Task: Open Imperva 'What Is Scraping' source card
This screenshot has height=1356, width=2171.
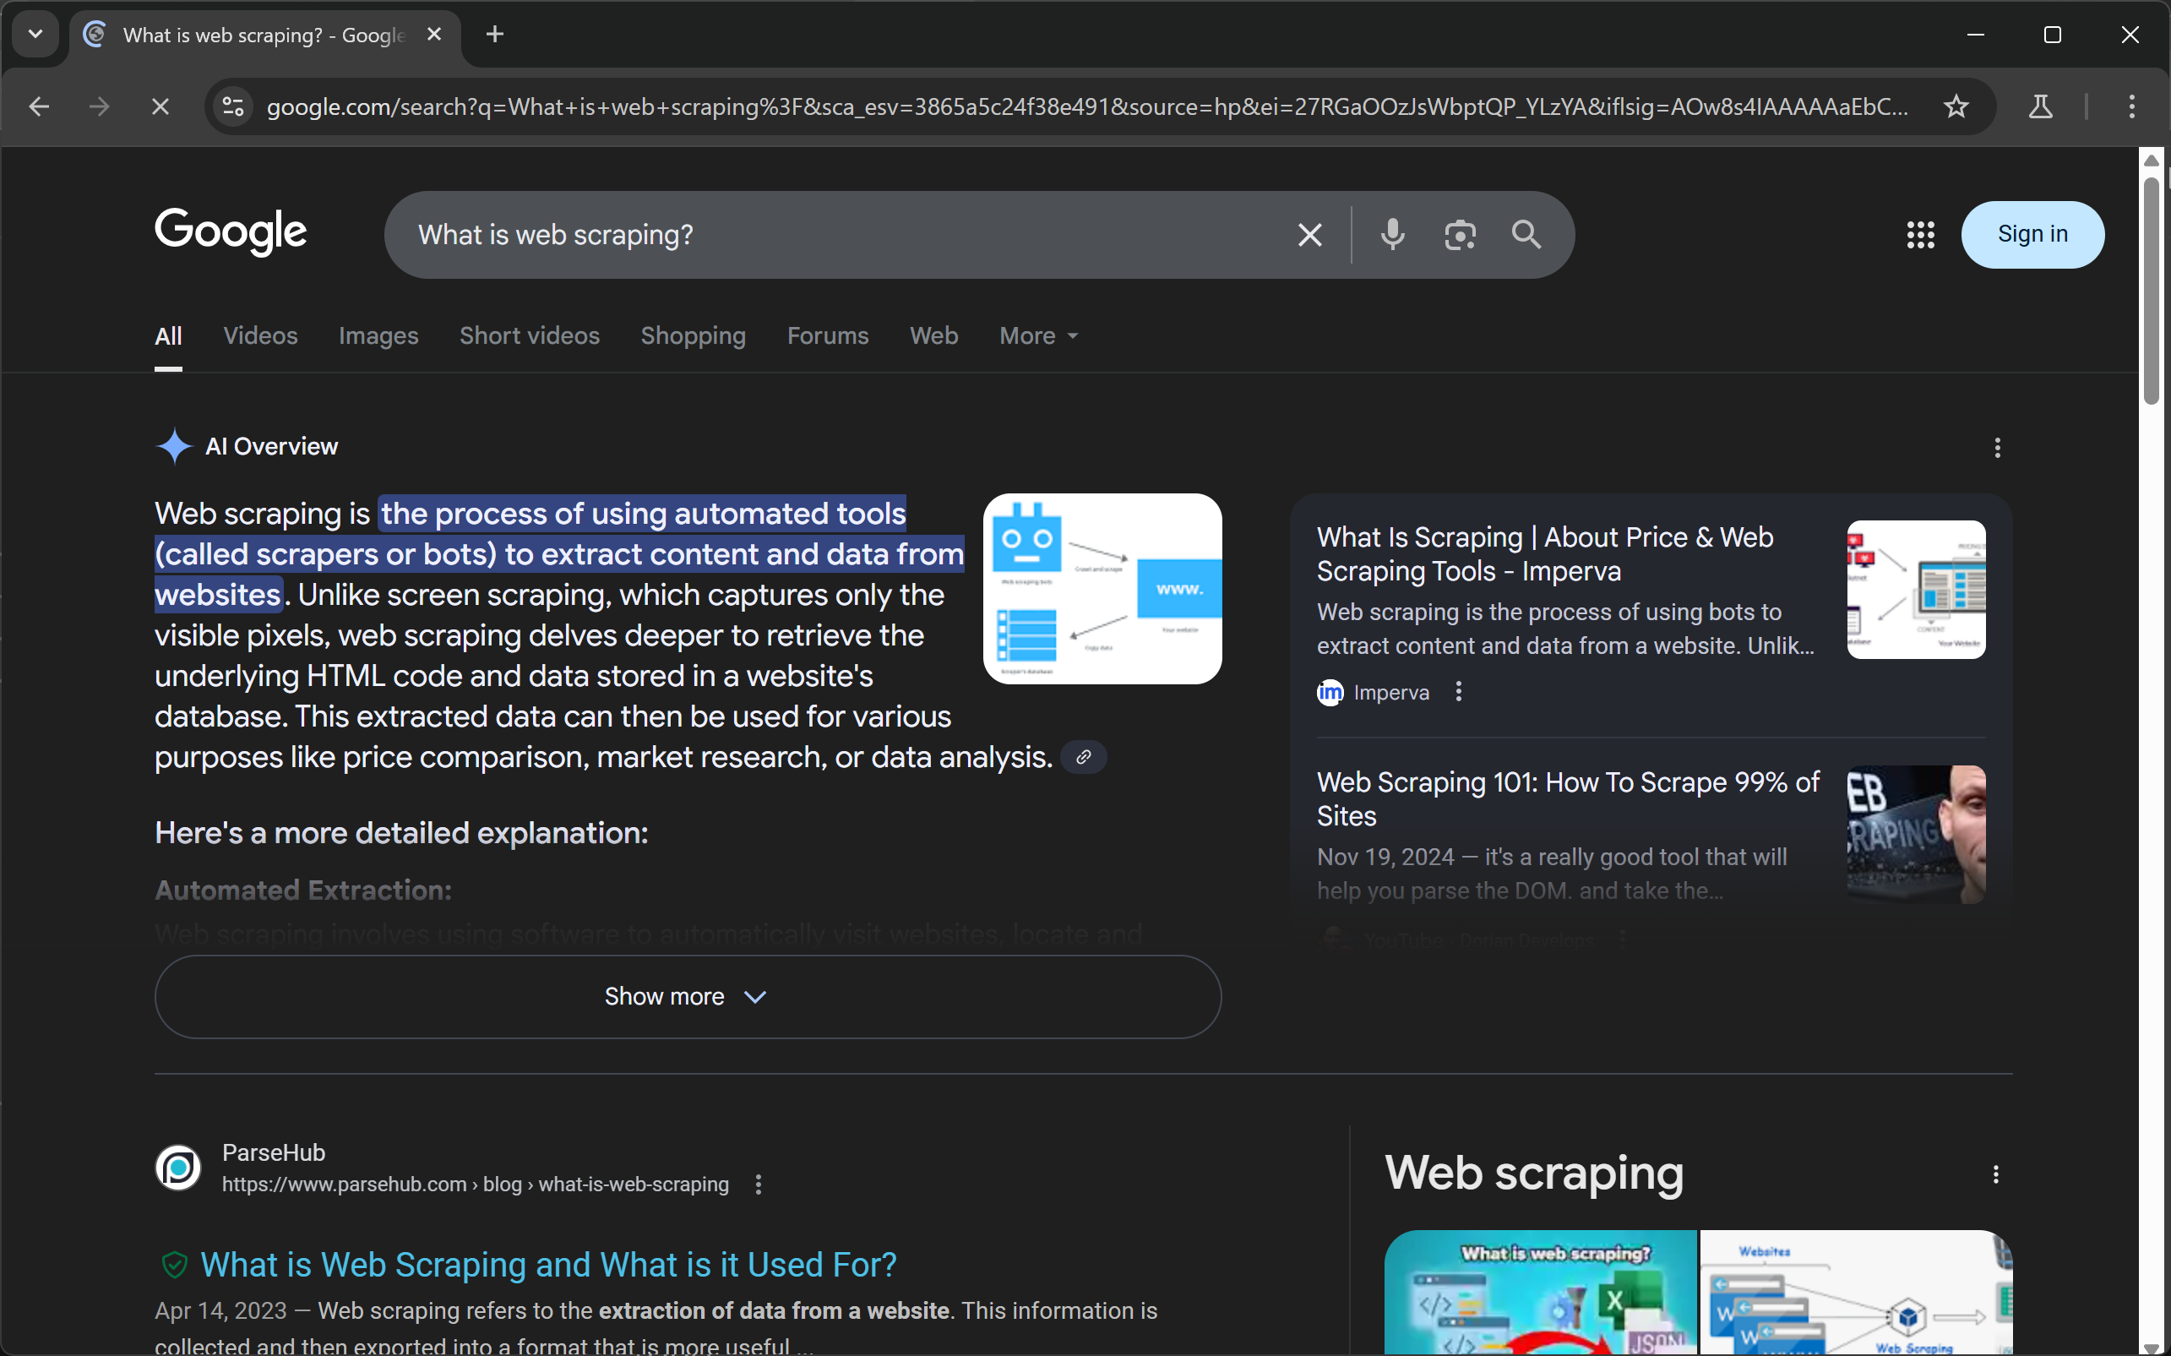Action: 1544,554
